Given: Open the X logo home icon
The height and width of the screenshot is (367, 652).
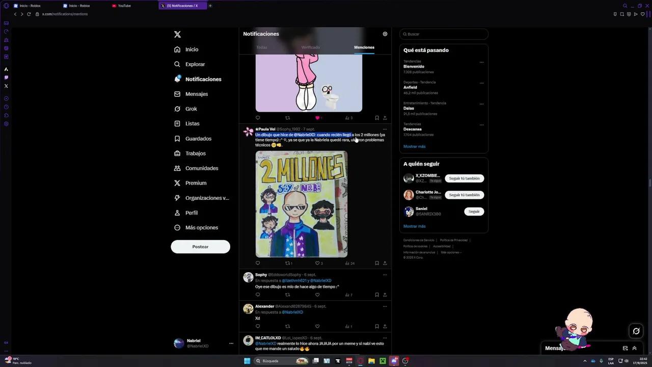Looking at the screenshot, I should (177, 34).
